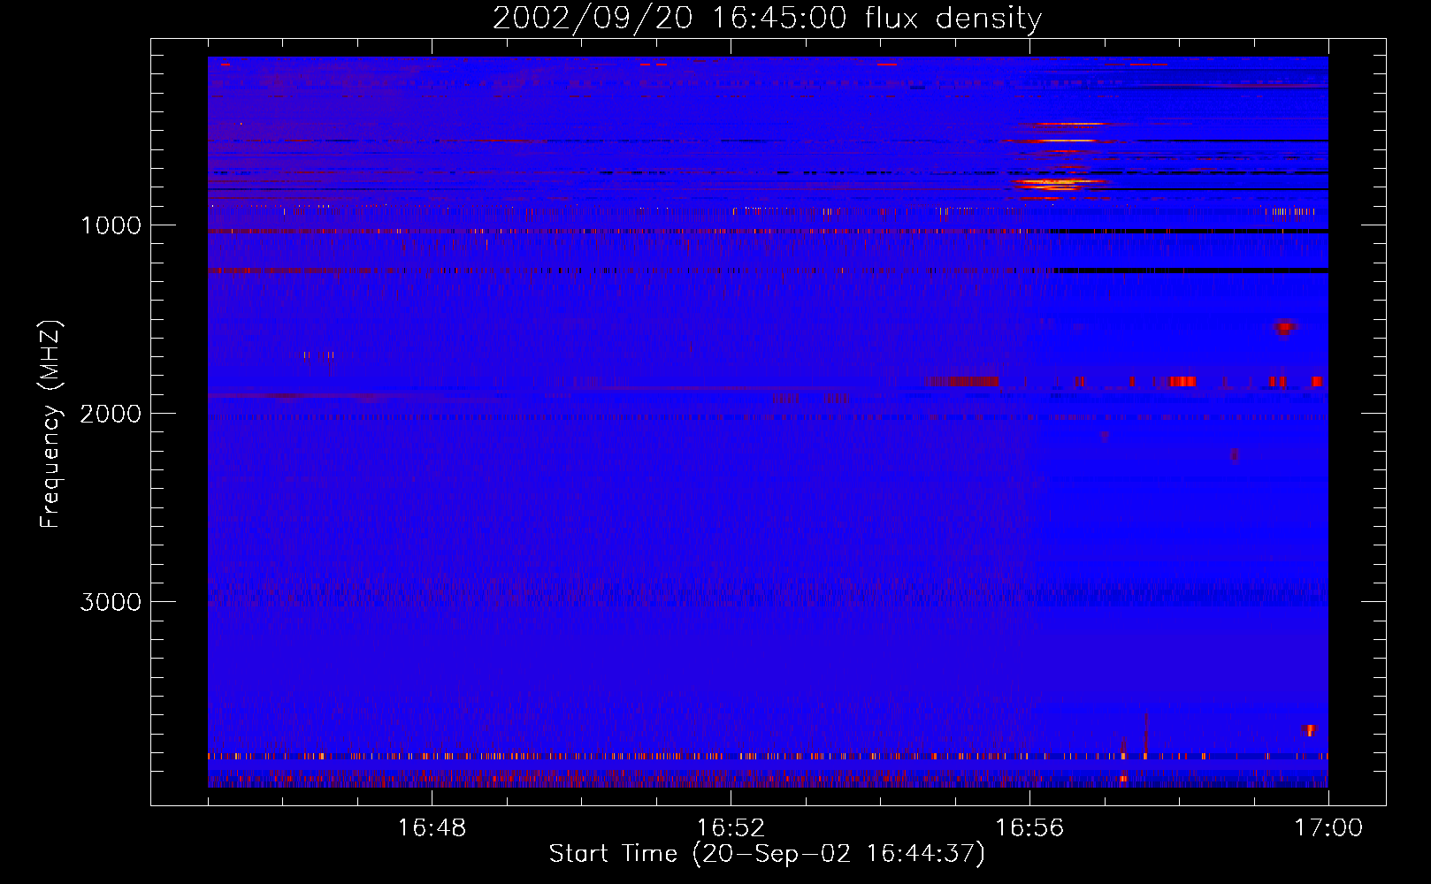The height and width of the screenshot is (884, 1431).
Task: Select the 2000 frequency tick label
Action: coord(111,414)
